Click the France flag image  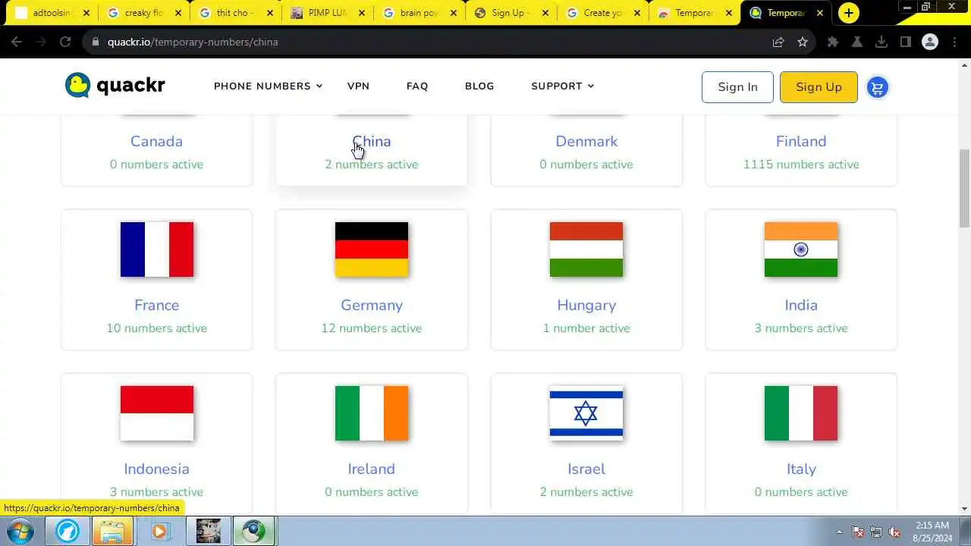click(x=156, y=249)
